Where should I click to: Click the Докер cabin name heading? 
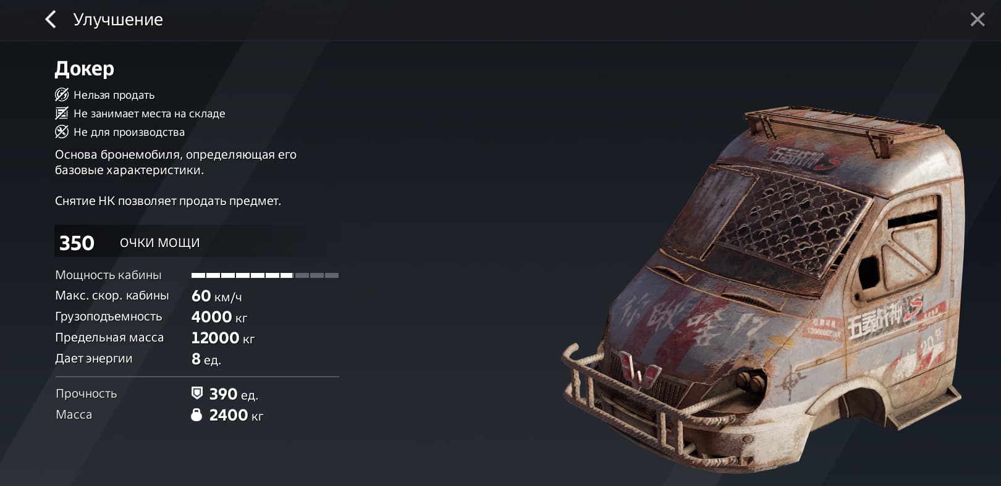[85, 69]
